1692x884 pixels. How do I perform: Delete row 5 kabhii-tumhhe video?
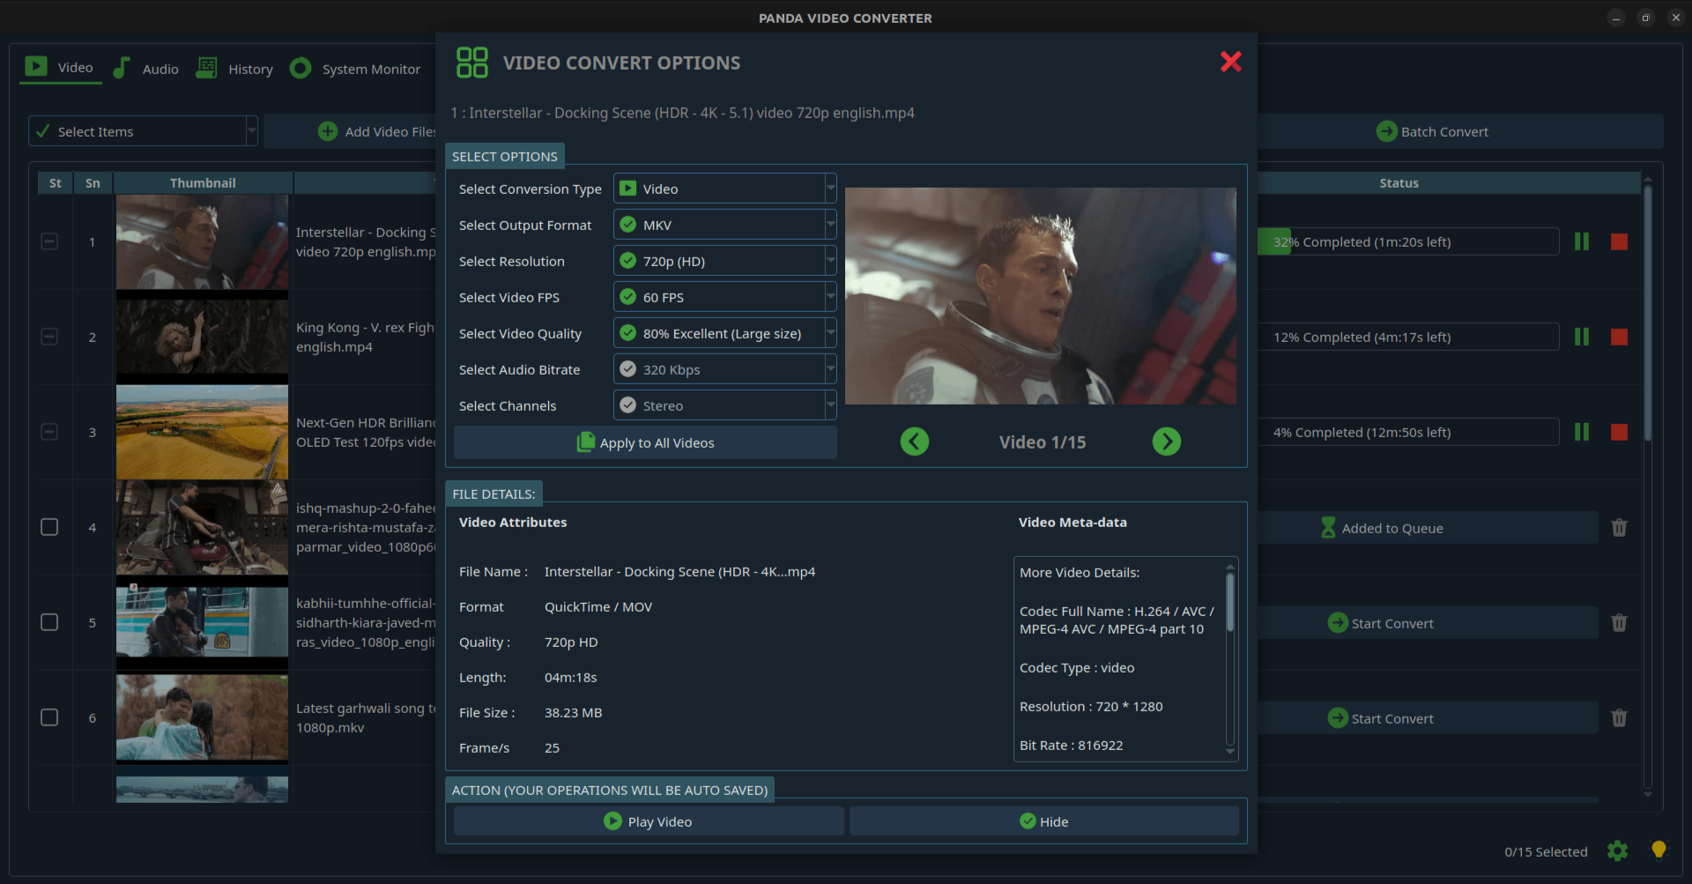coord(1619,623)
